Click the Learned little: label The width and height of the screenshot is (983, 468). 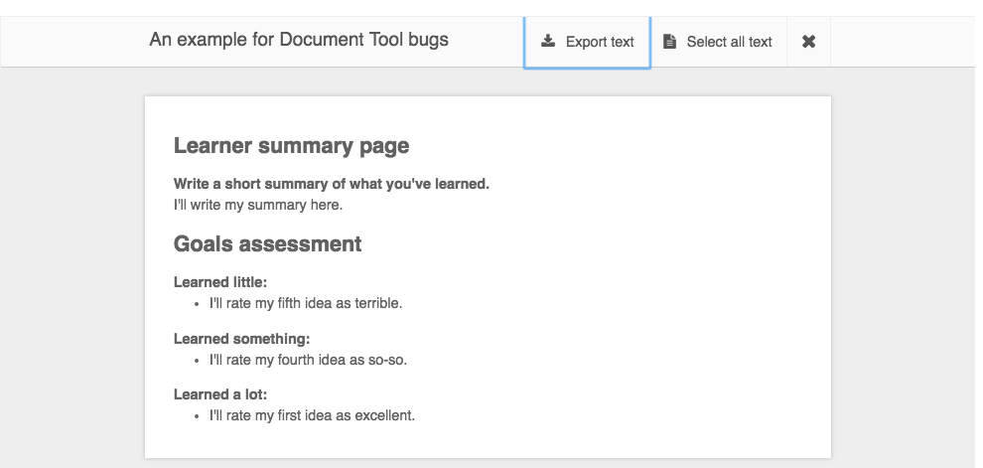pyautogui.click(x=220, y=282)
